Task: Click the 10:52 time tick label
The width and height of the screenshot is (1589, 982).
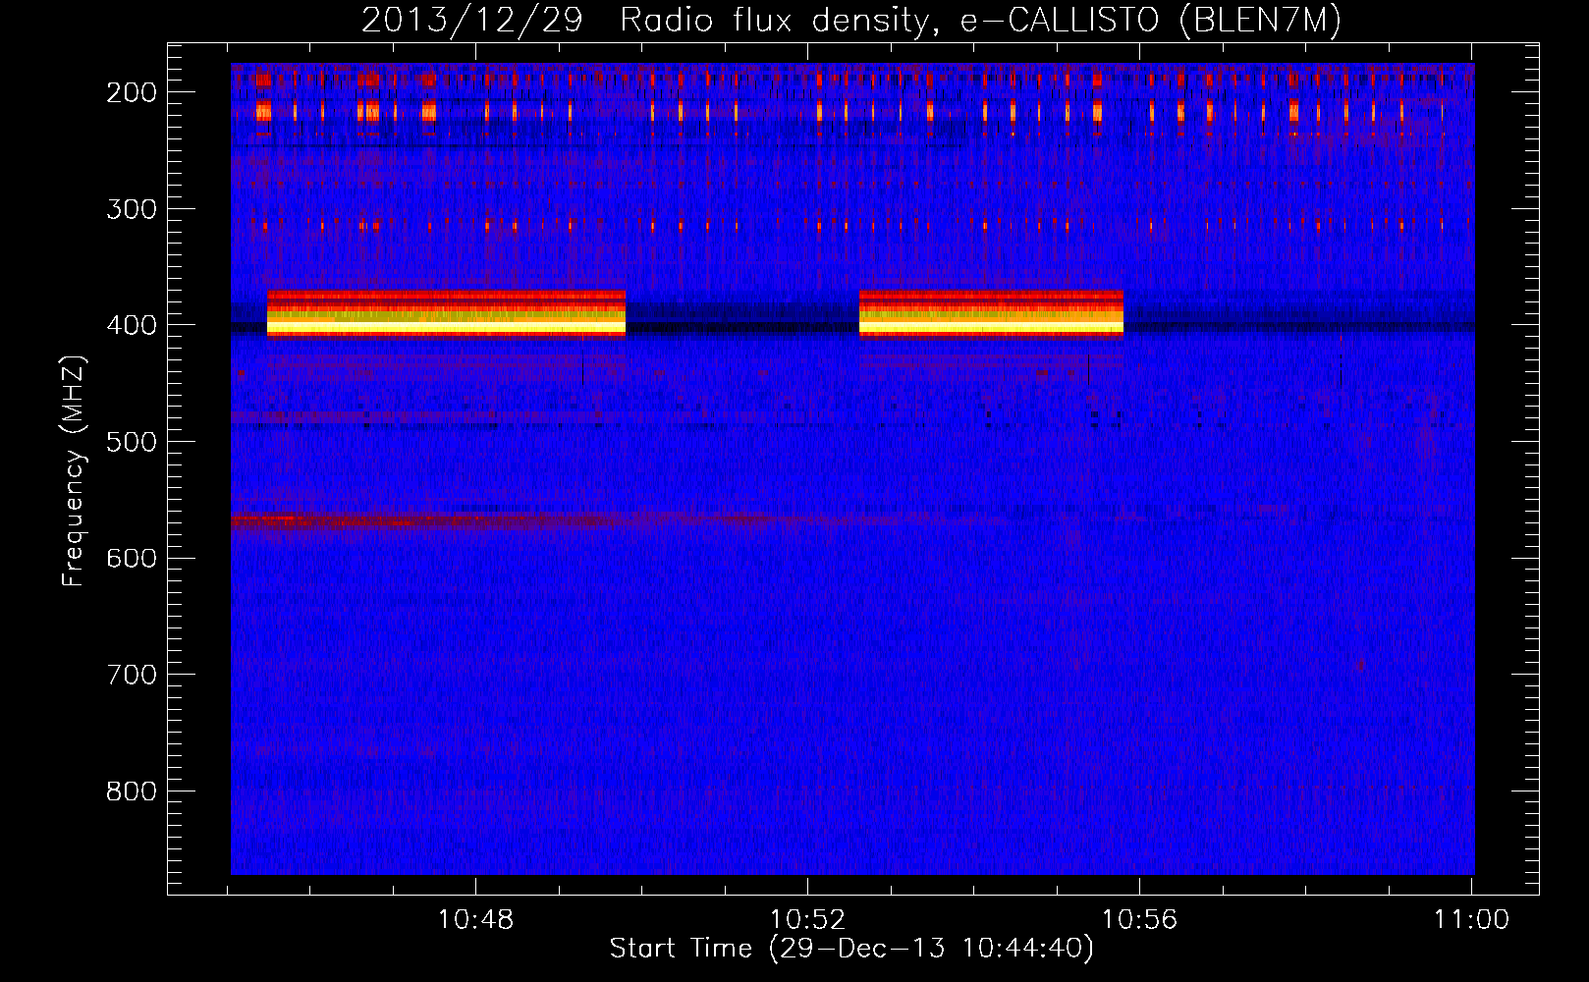Action: [x=807, y=920]
